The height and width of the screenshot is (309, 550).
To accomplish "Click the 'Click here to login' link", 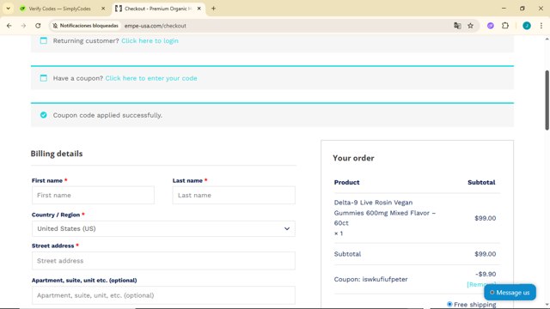I will click(x=150, y=40).
